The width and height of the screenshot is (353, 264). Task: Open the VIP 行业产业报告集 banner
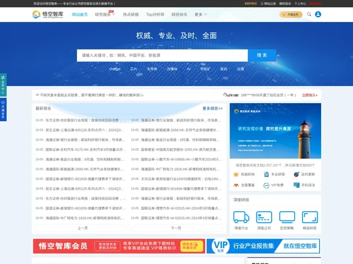pos(263,246)
